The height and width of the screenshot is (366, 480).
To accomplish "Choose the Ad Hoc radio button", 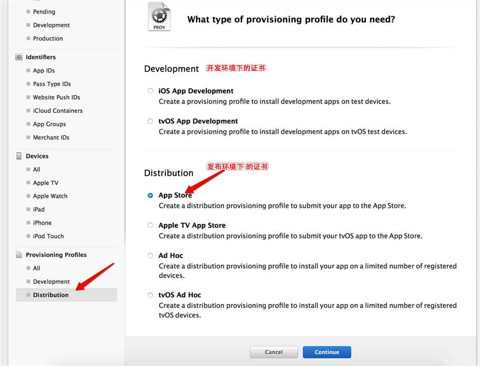I will pyautogui.click(x=150, y=256).
